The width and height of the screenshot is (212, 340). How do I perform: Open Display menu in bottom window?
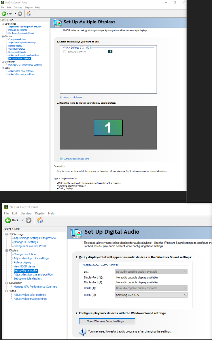[40, 213]
